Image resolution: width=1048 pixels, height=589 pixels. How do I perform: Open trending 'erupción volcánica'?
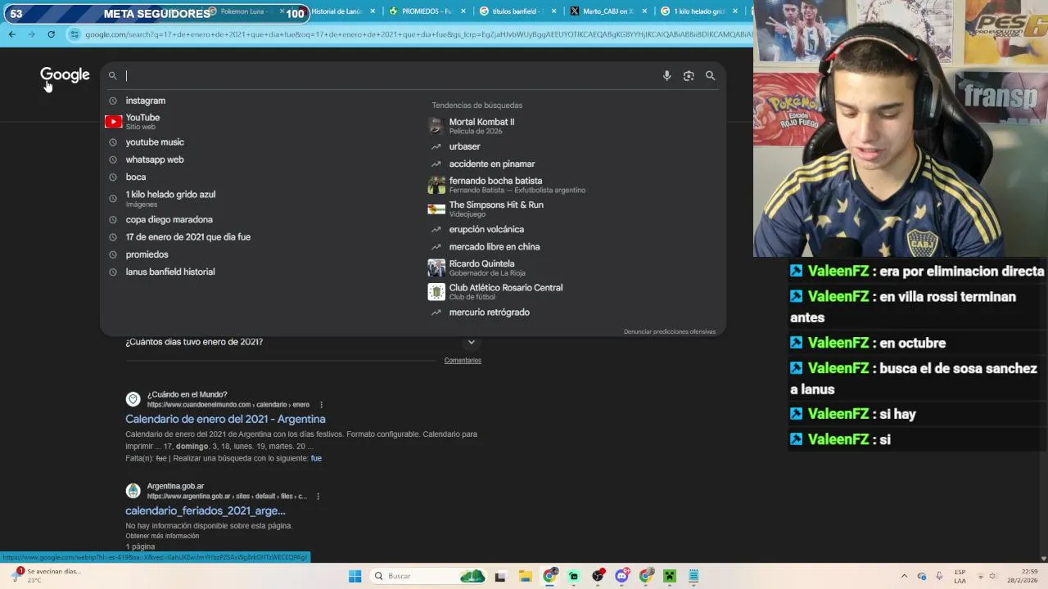486,230
